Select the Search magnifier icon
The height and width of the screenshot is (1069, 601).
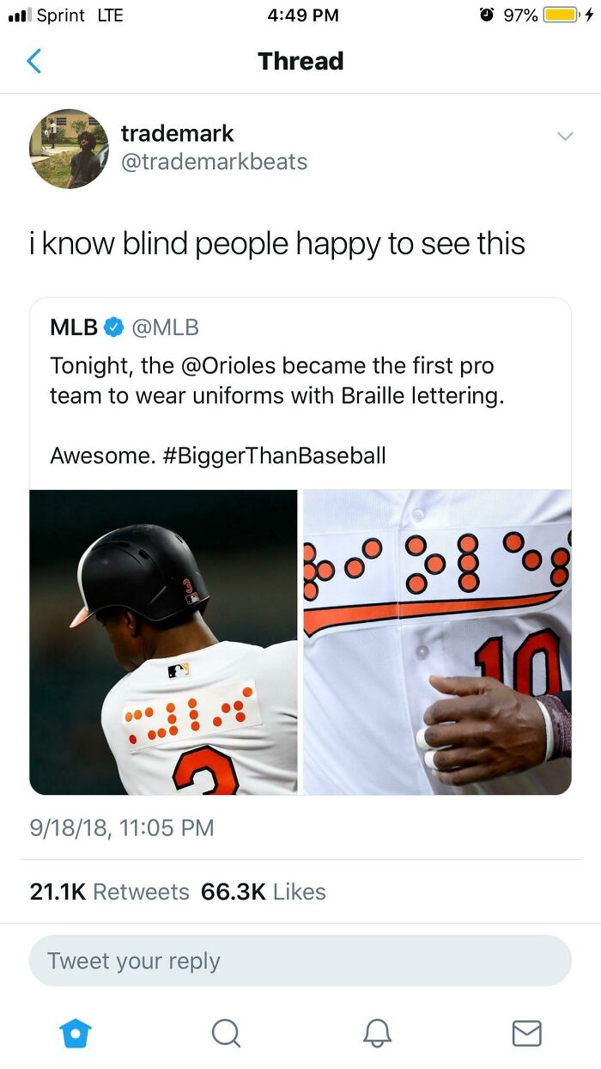click(x=226, y=1033)
